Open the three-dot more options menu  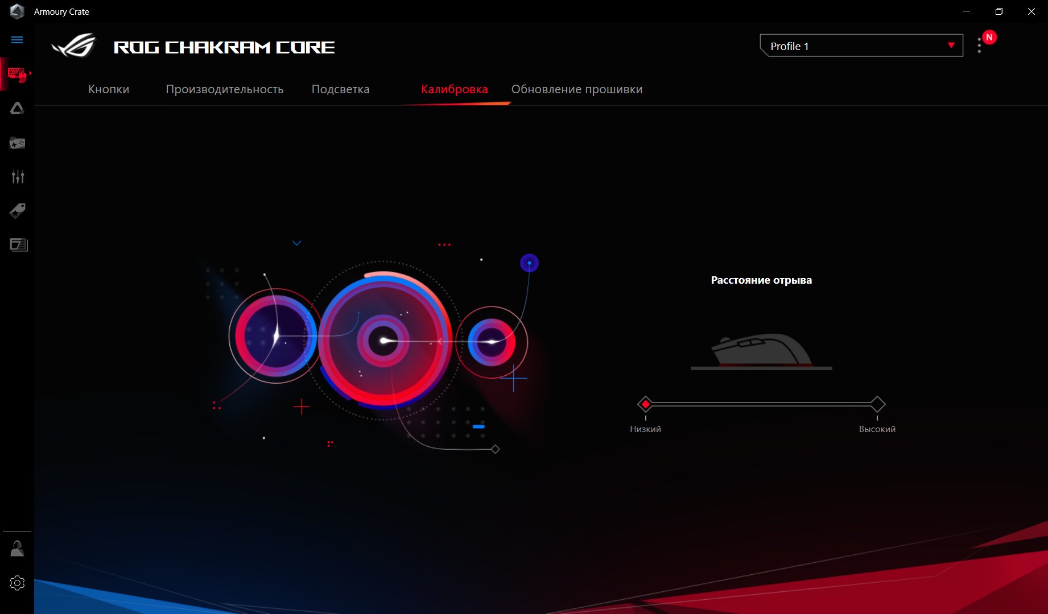point(979,45)
